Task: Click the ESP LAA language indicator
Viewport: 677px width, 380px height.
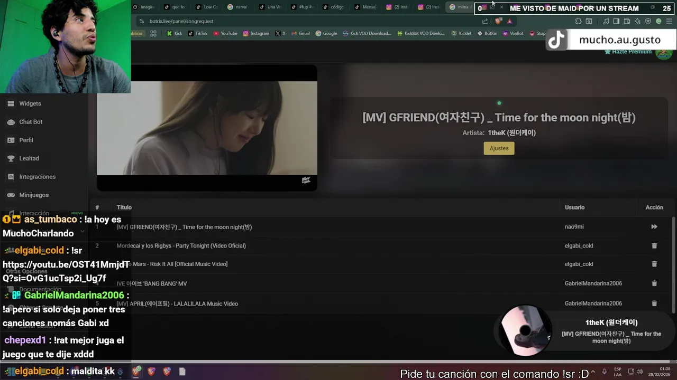Action: coord(618,372)
